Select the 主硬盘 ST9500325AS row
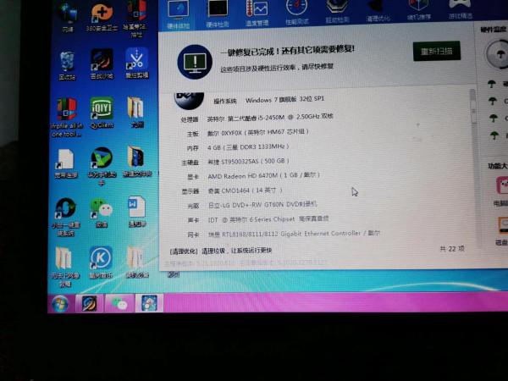The width and height of the screenshot is (508, 381). (235, 162)
